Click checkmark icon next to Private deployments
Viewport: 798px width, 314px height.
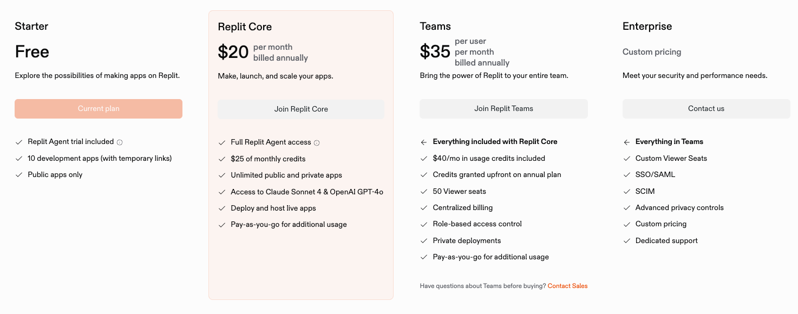pyautogui.click(x=424, y=241)
